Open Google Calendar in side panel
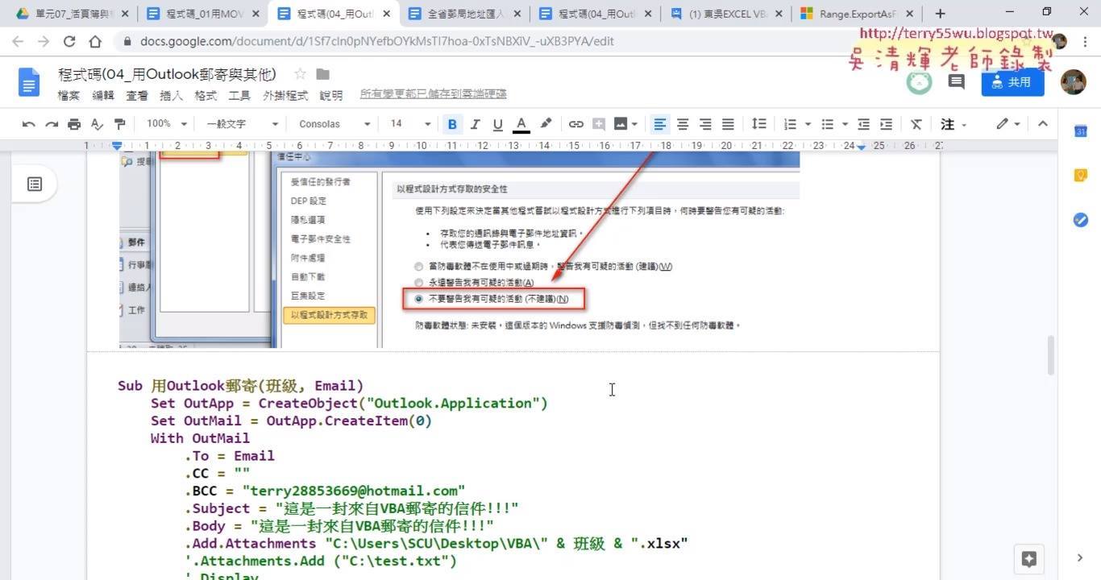The height and width of the screenshot is (580, 1101). [1081, 131]
